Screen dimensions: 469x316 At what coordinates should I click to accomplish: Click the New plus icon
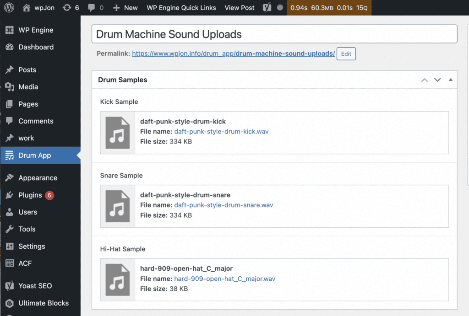116,8
